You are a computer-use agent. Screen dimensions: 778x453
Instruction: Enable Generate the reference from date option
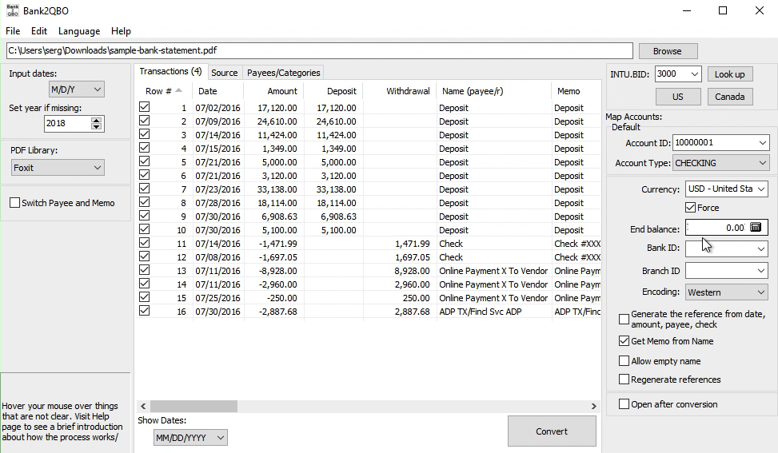624,320
